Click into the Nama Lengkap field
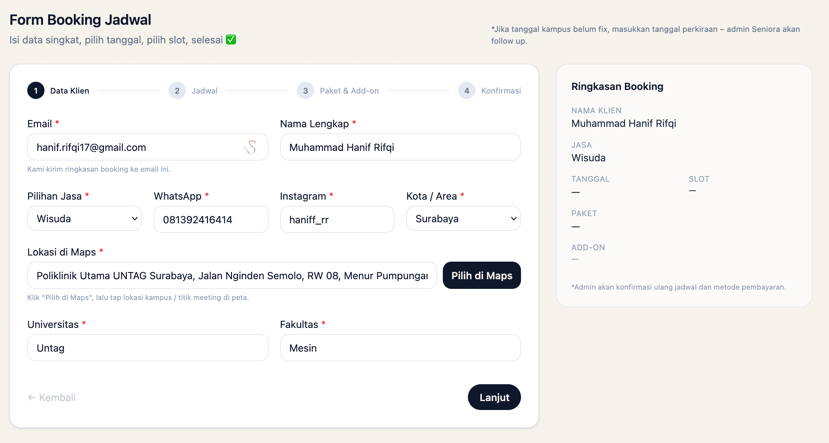 tap(400, 147)
